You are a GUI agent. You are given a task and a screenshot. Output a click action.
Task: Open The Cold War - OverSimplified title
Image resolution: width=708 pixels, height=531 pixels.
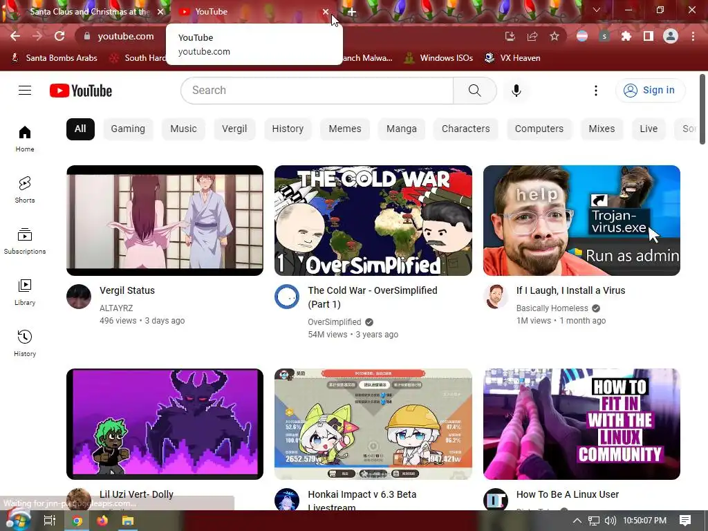coord(373,297)
